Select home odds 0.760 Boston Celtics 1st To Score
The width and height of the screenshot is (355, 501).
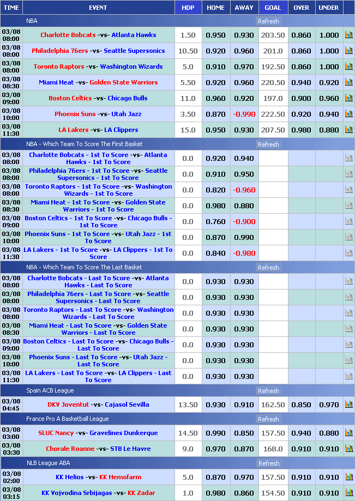click(216, 221)
